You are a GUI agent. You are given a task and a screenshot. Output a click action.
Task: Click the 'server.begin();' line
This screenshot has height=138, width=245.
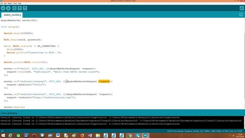[x=14, y=107]
